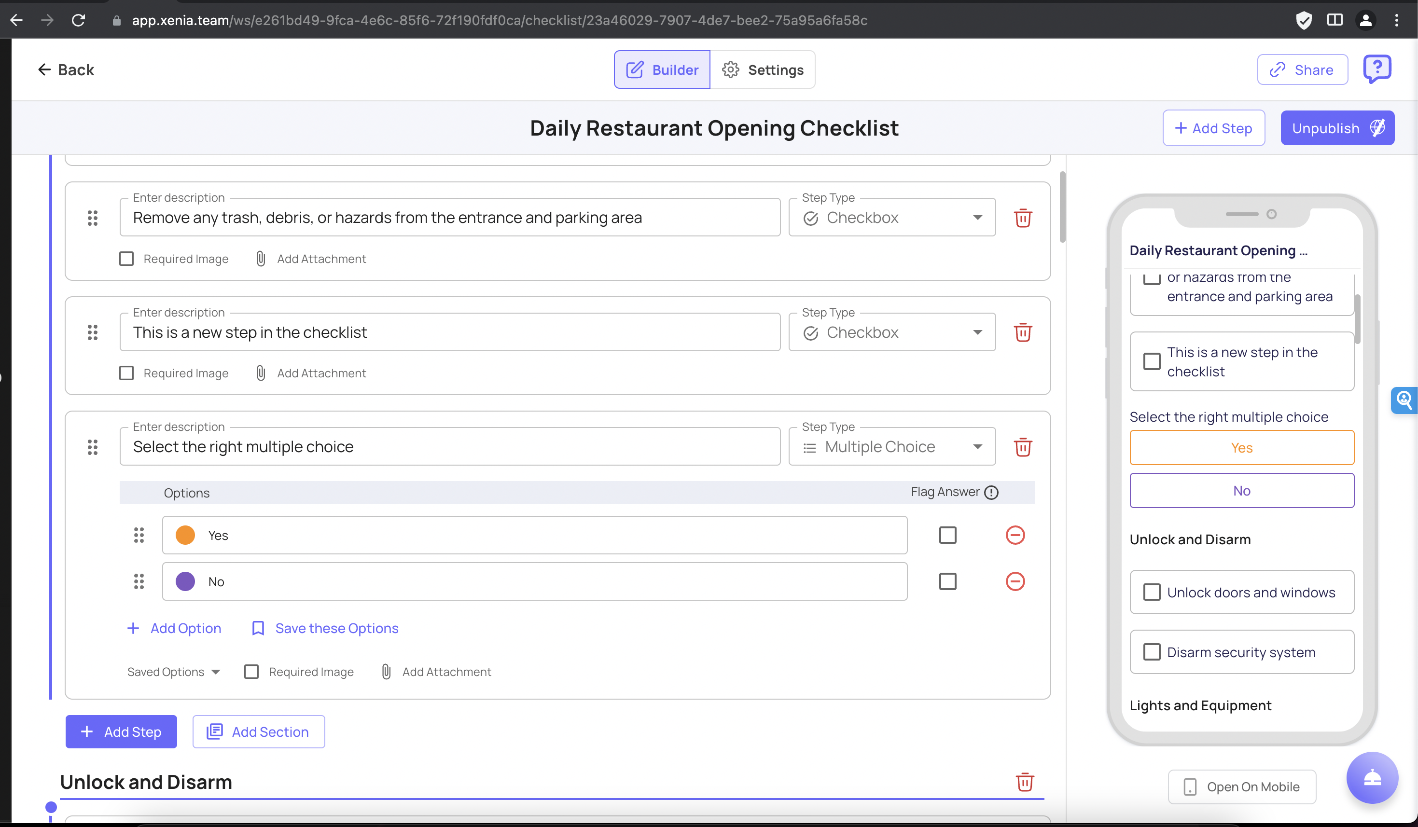1418x827 pixels.
Task: Open browser profile icon
Action: [x=1366, y=20]
